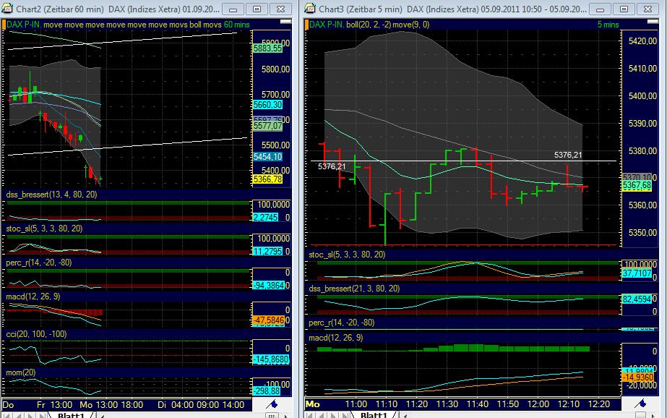
Task: Click the small panel button at Chart3's top right
Action: click(x=653, y=22)
